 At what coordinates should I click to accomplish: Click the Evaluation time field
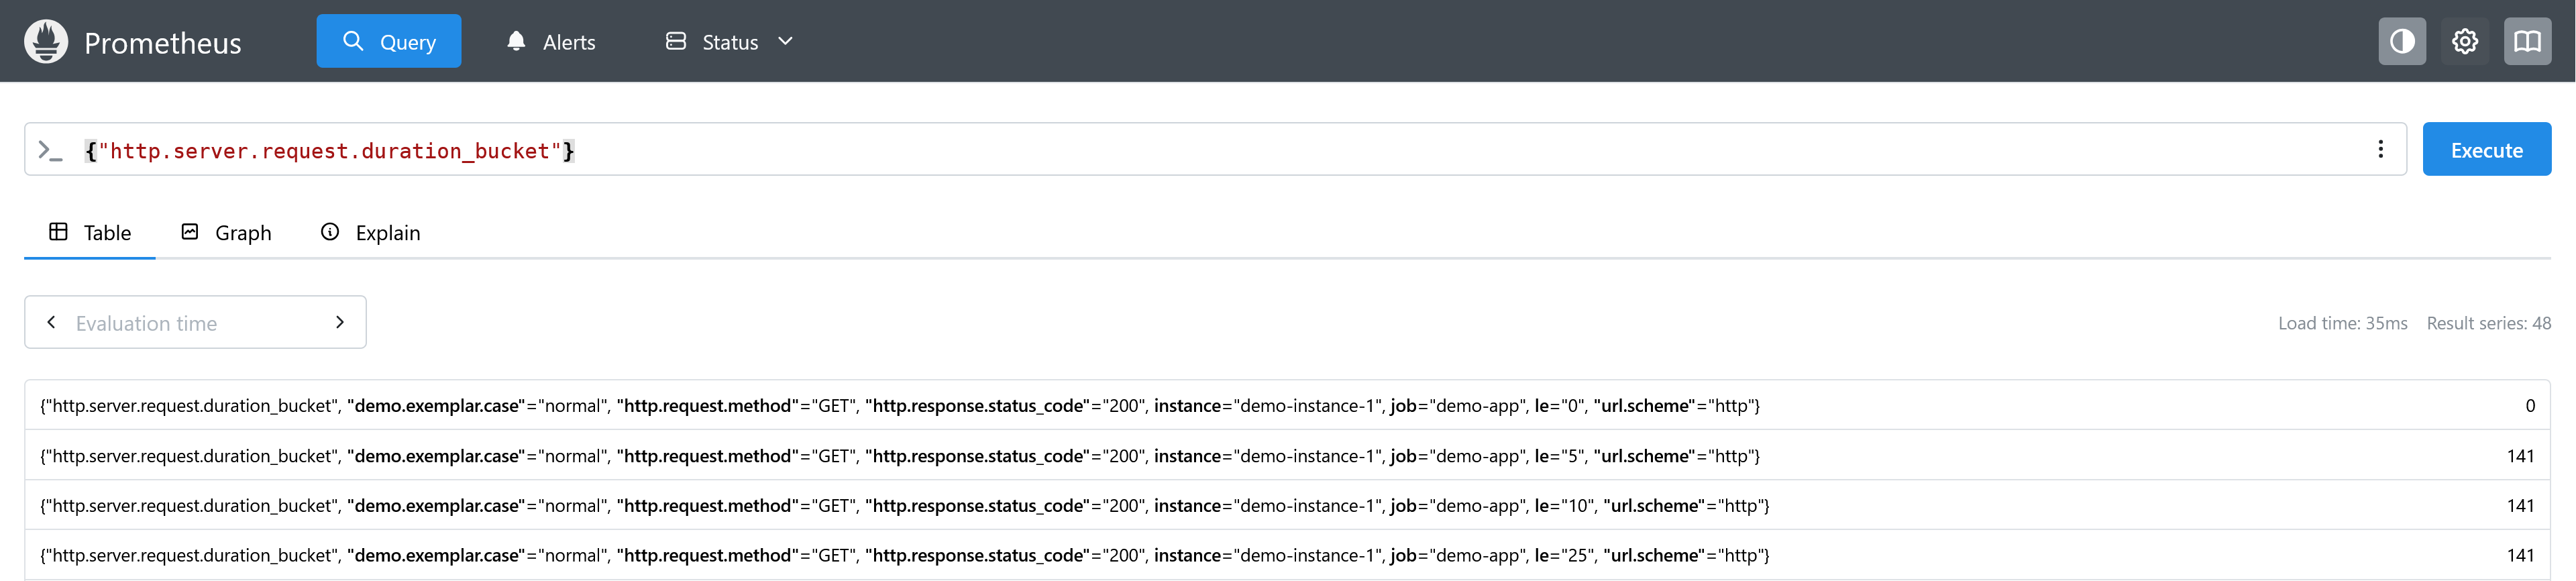(x=195, y=322)
